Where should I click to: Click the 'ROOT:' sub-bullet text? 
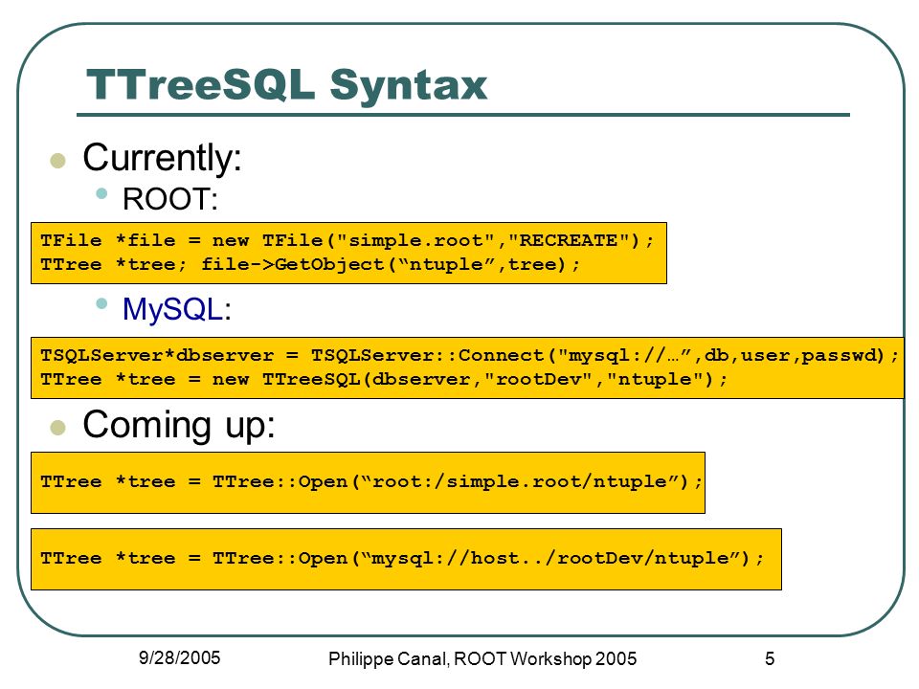pyautogui.click(x=170, y=199)
